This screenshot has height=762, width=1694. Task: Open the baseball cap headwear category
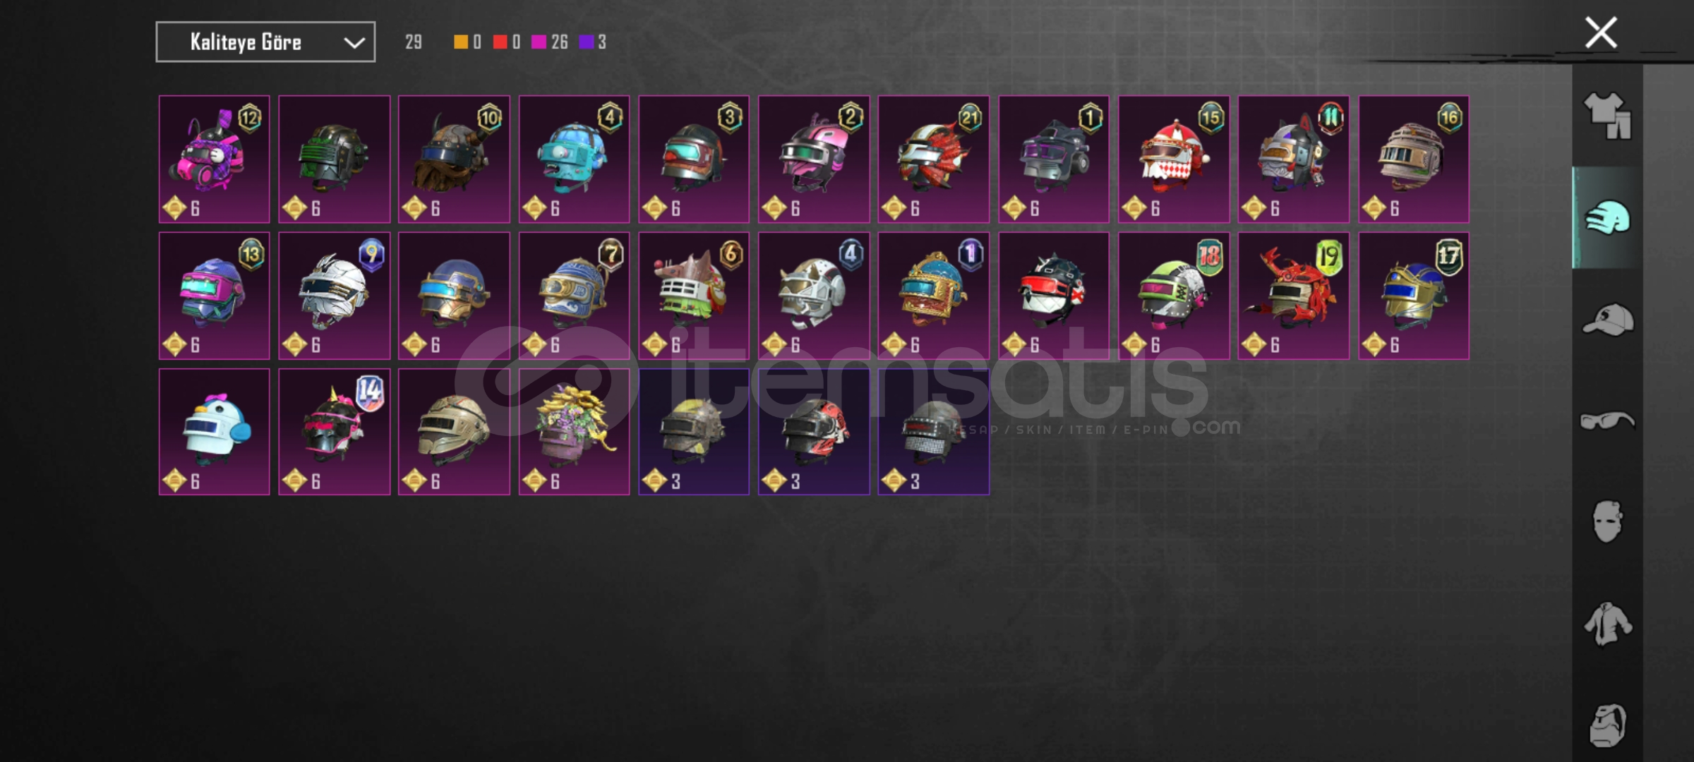[1607, 319]
